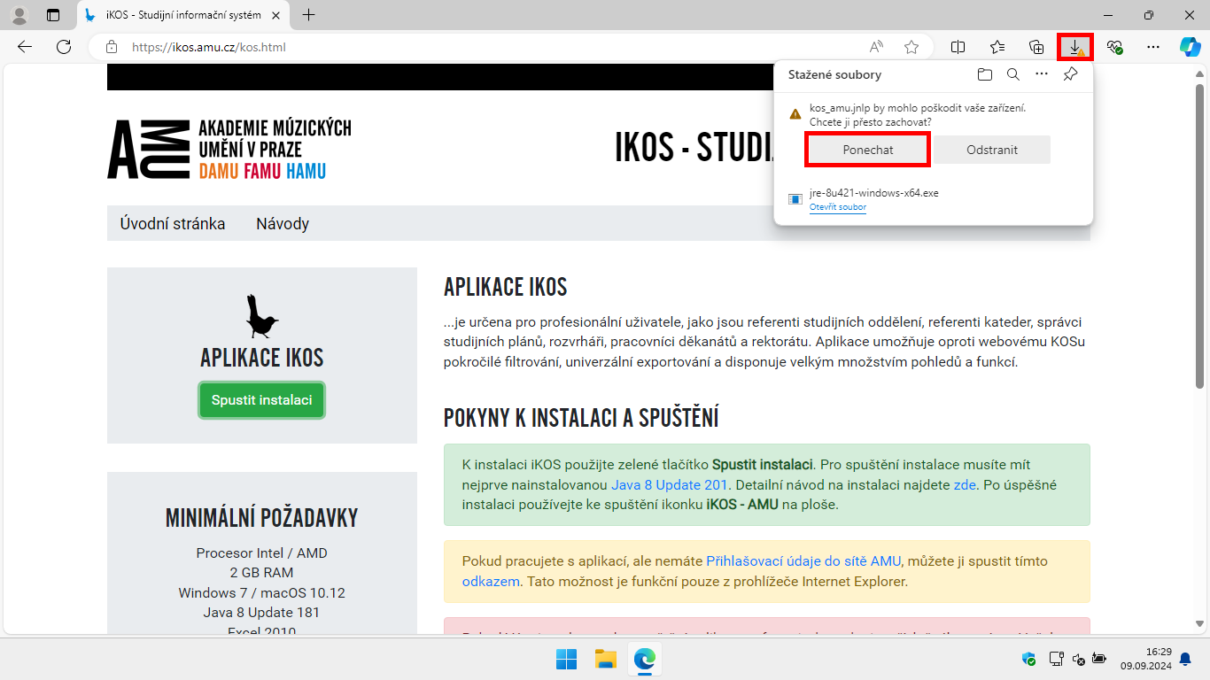Open more options in downloads panel
The height and width of the screenshot is (680, 1210).
point(1042,74)
